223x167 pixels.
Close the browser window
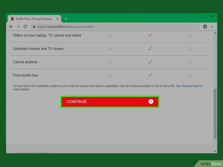coord(212,17)
